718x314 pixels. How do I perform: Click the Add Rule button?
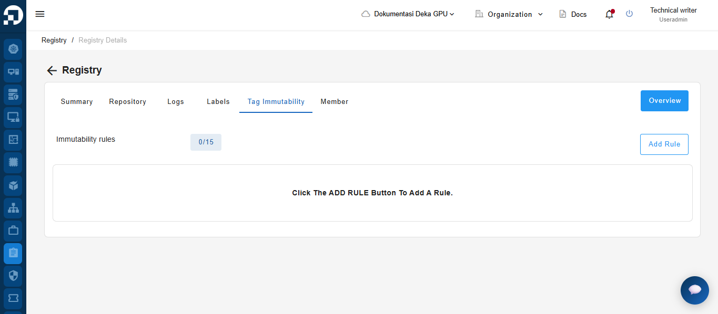(664, 144)
